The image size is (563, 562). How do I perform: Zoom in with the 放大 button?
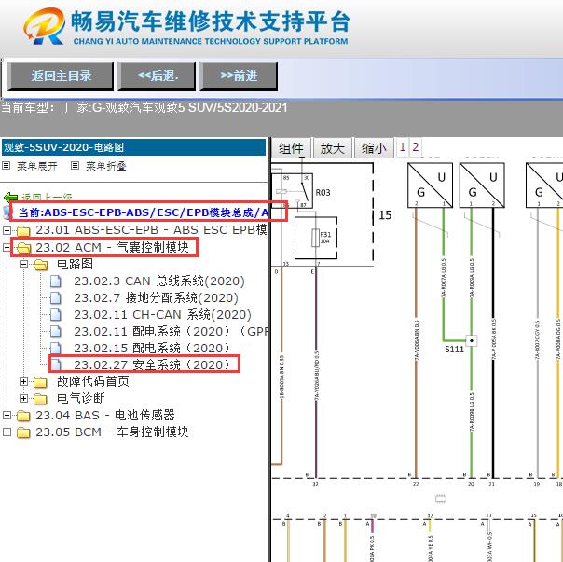332,148
